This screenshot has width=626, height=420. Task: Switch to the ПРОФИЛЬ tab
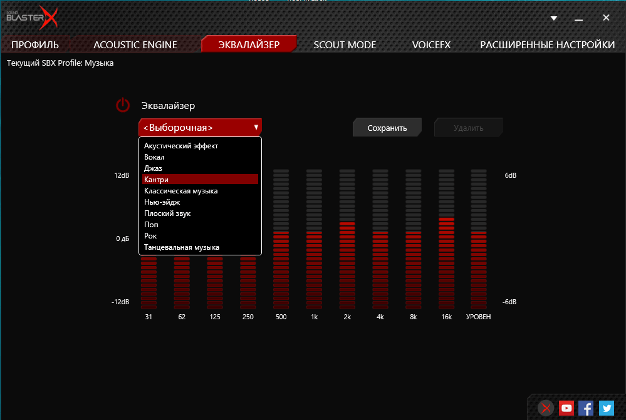coord(35,44)
